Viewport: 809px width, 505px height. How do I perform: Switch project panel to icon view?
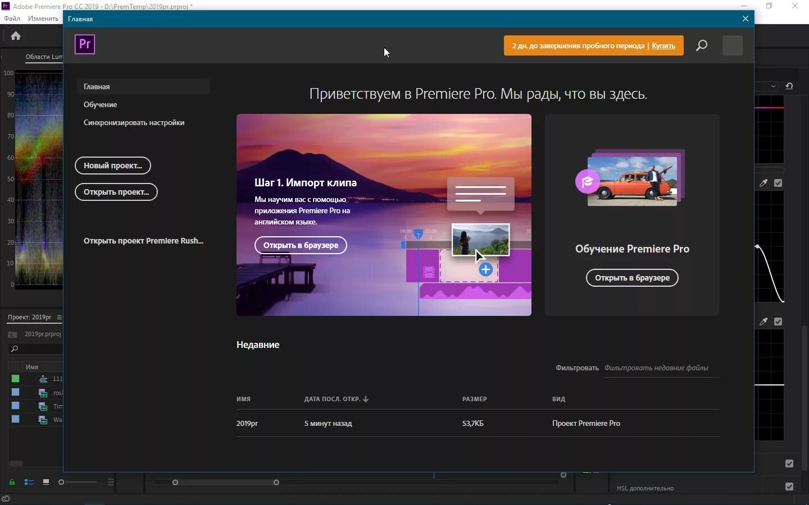tap(46, 482)
